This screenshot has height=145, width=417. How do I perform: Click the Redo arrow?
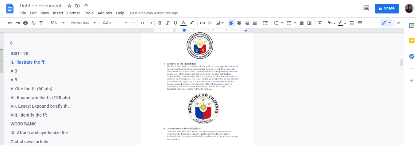coord(18,23)
